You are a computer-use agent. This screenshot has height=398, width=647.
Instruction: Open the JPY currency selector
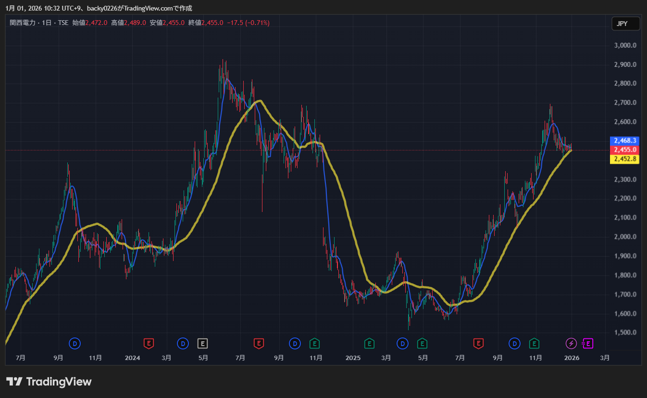(625, 24)
